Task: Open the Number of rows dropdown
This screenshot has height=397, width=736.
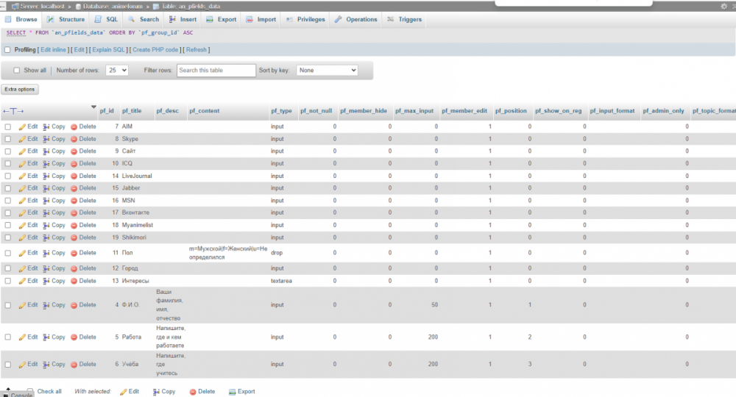Action: pos(116,71)
